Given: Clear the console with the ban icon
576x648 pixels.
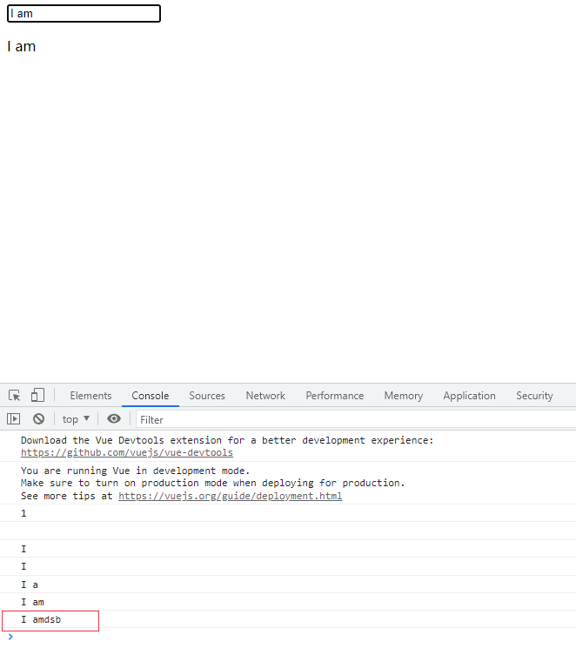Looking at the screenshot, I should (39, 419).
